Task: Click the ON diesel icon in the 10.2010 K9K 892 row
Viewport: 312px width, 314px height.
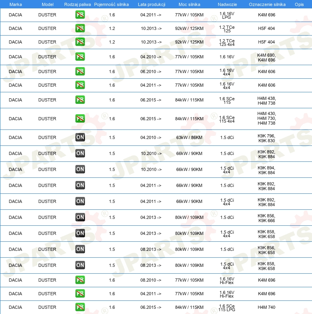Action: [x=80, y=153]
